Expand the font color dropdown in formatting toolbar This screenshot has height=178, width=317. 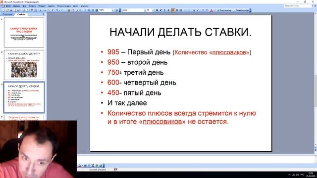point(214,10)
